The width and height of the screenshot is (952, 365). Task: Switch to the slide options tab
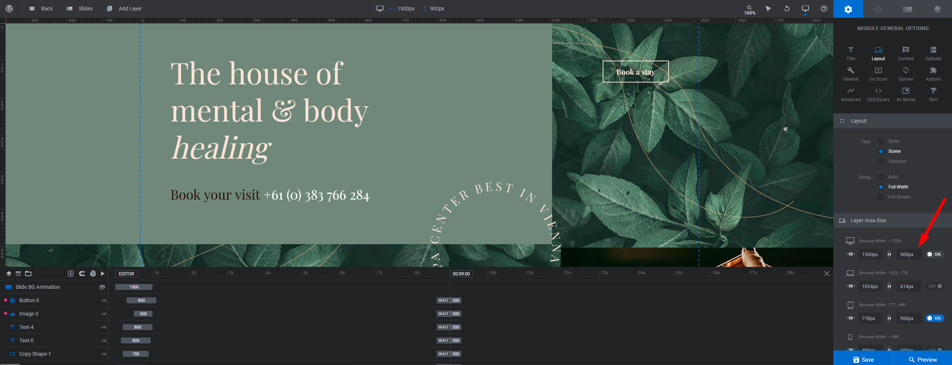(x=908, y=9)
